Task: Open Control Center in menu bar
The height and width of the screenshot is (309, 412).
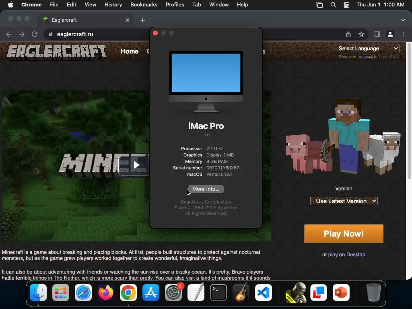Action: pyautogui.click(x=346, y=5)
